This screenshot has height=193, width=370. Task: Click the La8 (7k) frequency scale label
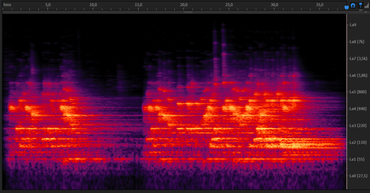pyautogui.click(x=357, y=42)
